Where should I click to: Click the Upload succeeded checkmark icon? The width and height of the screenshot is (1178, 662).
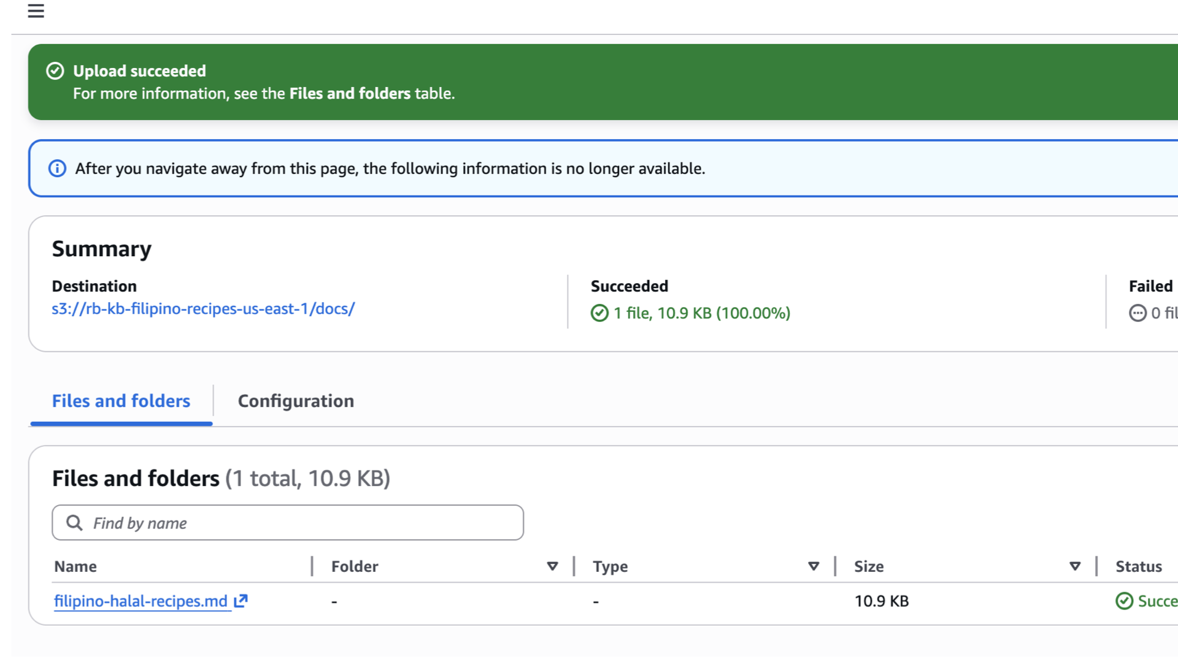55,71
